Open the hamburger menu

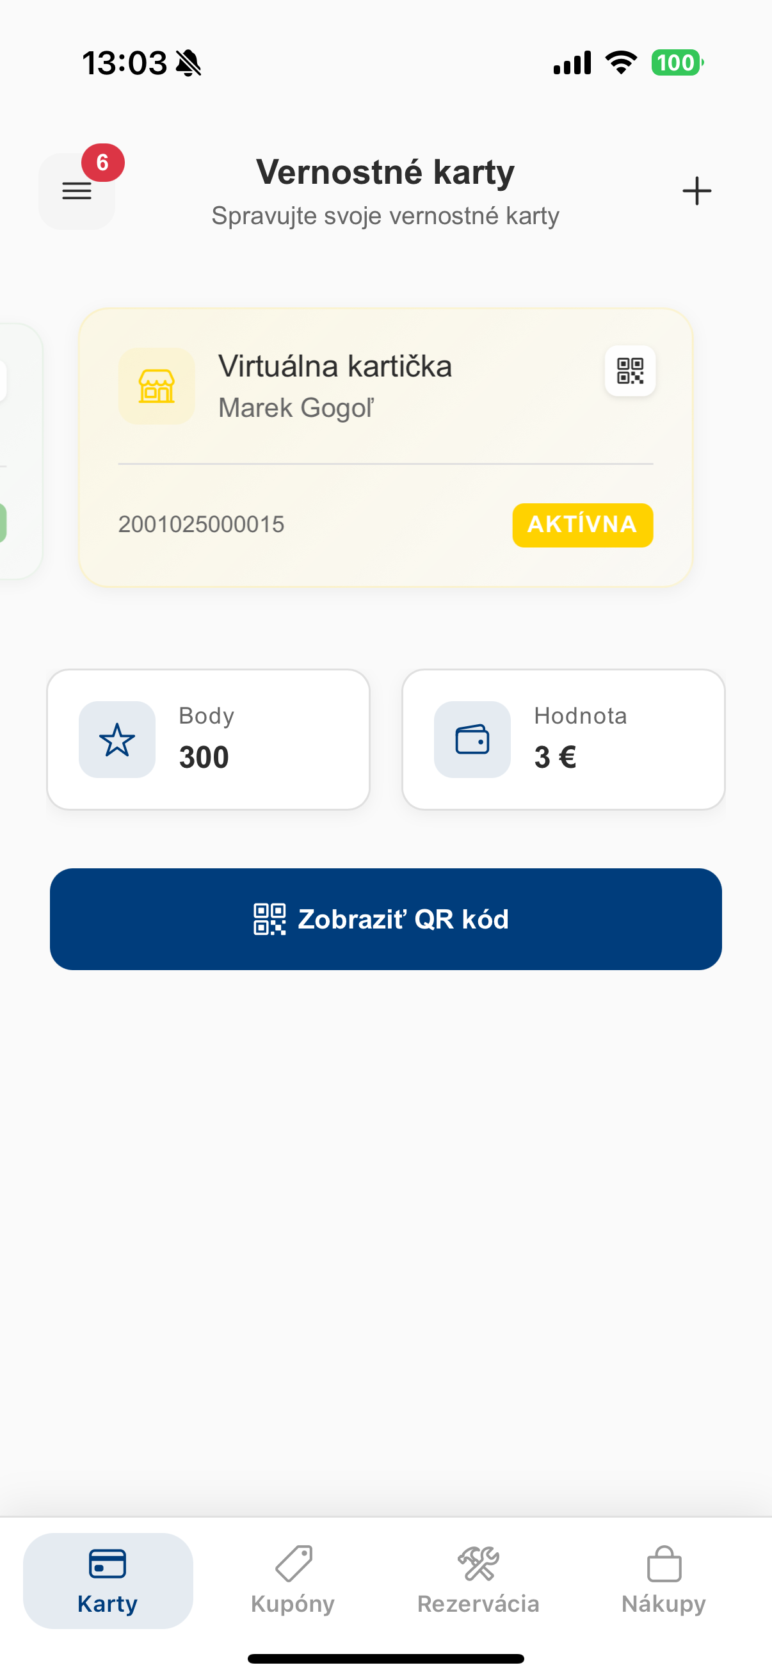76,191
